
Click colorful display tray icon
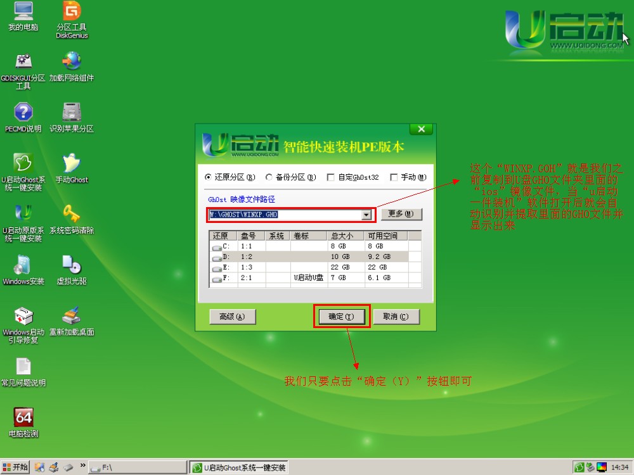pyautogui.click(x=602, y=467)
